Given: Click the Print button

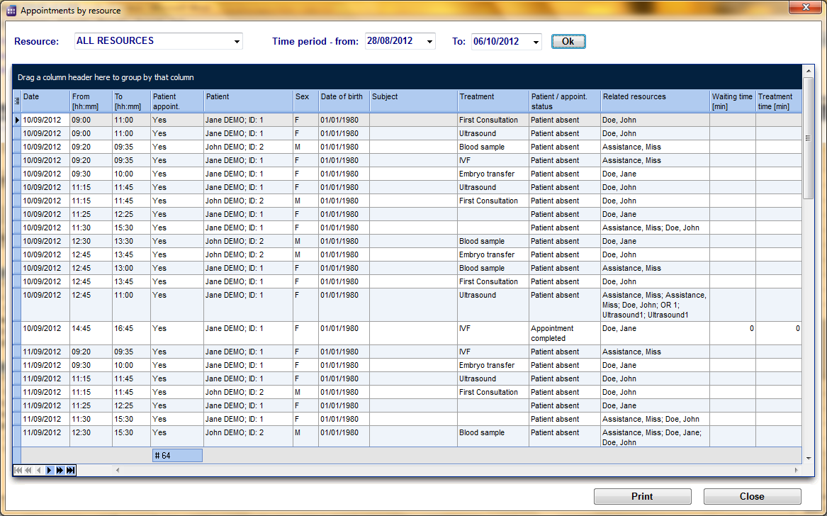Looking at the screenshot, I should pos(643,496).
